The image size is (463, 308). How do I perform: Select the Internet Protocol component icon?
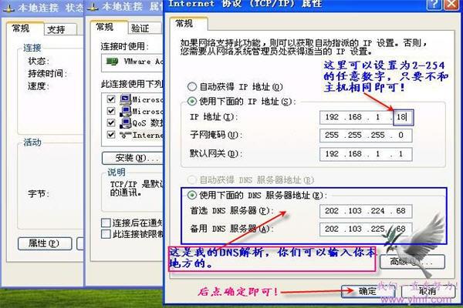(126, 135)
